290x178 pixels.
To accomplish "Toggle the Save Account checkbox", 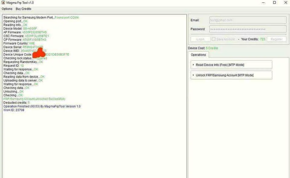I will (x=214, y=39).
